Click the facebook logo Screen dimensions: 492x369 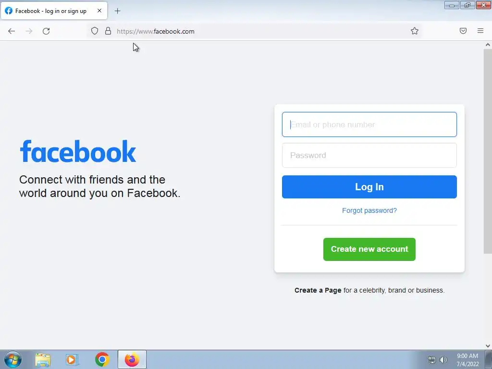pos(78,151)
